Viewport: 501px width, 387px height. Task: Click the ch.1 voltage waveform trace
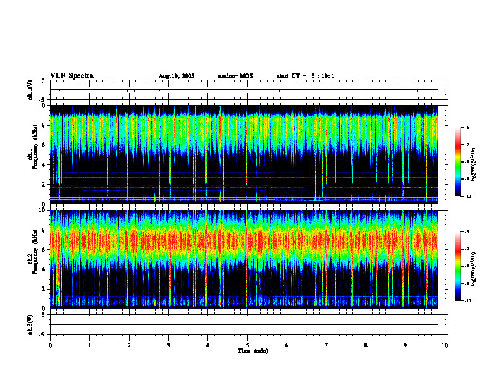pyautogui.click(x=244, y=90)
